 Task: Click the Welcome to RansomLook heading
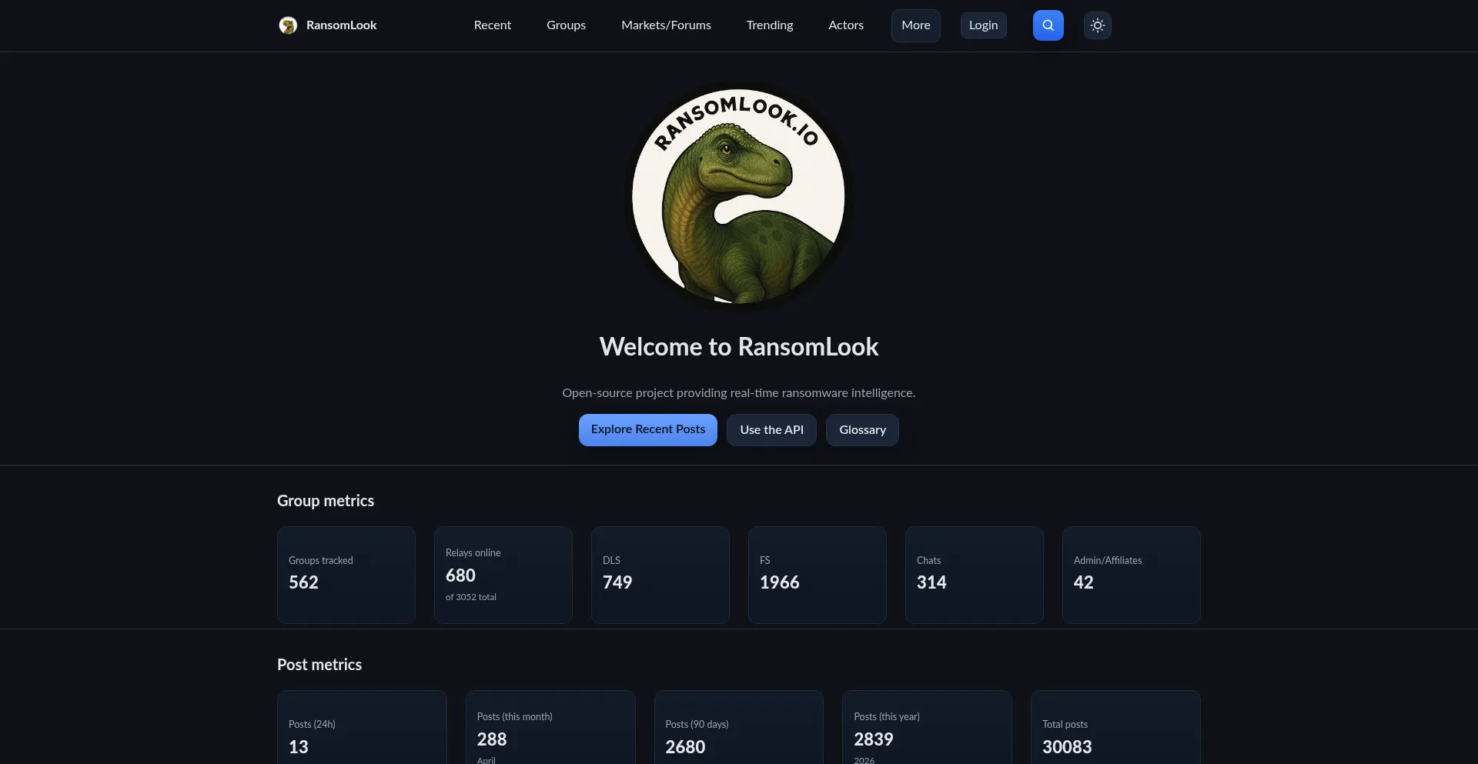click(739, 347)
